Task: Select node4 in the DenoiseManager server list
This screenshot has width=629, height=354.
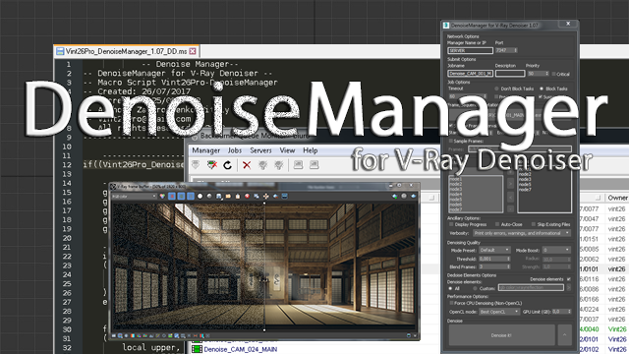Action: tap(456, 195)
